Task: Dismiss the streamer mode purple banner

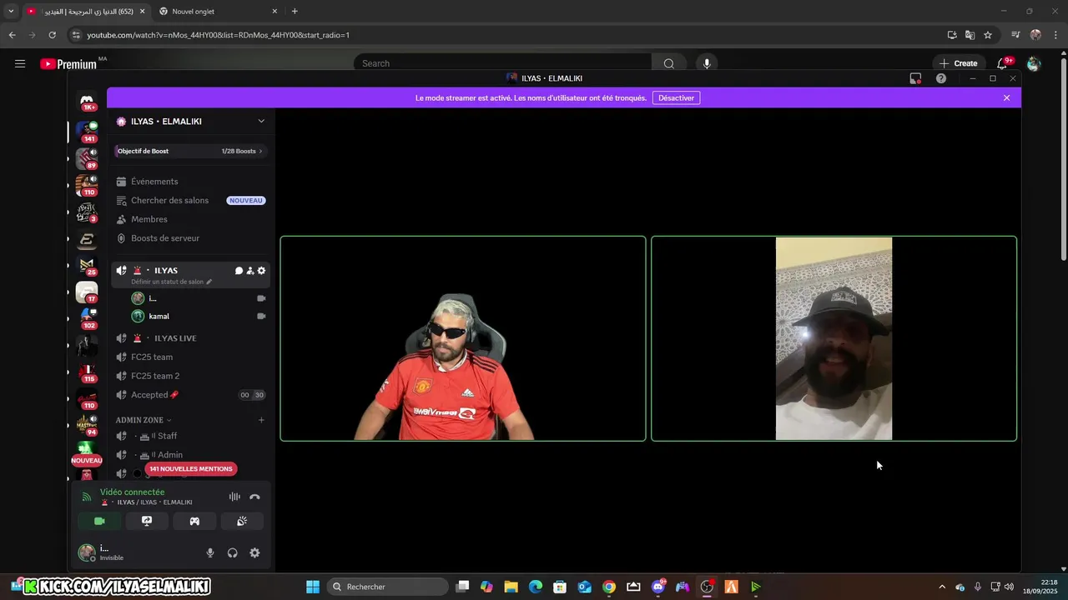Action: click(1006, 97)
